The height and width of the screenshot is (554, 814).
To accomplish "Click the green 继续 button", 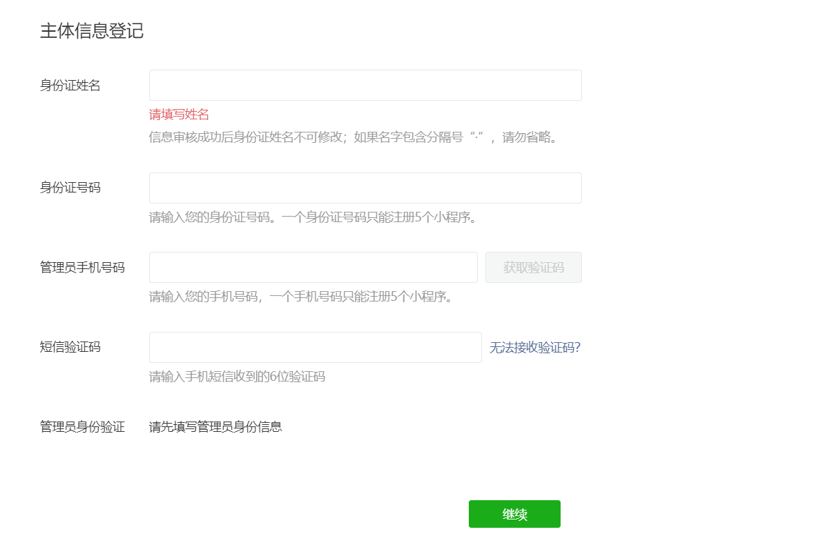I will [x=514, y=514].
